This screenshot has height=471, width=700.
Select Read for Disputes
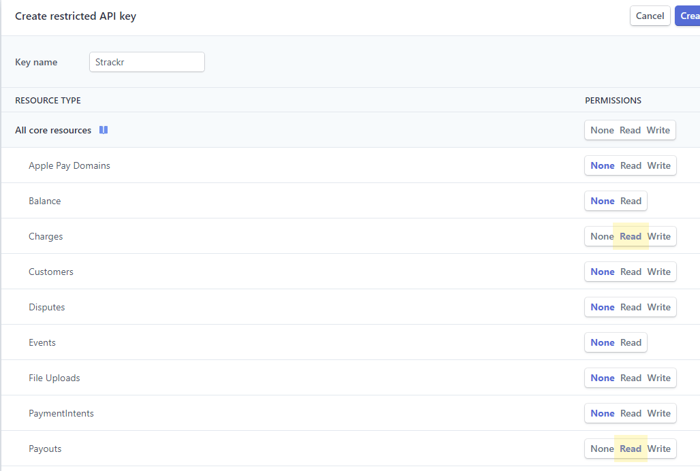coord(631,308)
